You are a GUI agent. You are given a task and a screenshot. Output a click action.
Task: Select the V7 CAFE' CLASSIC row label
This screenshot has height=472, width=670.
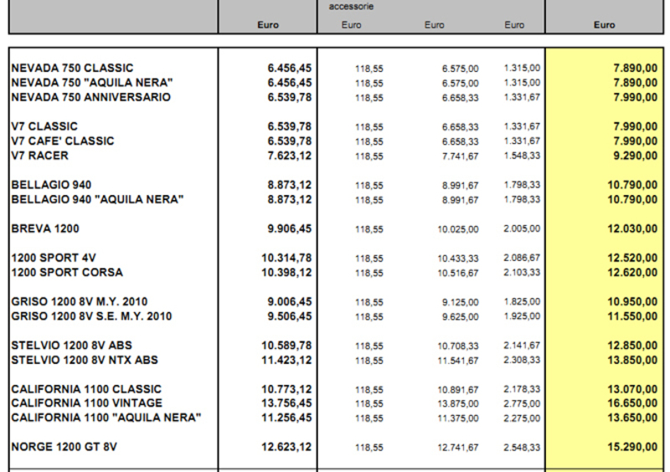tap(62, 141)
